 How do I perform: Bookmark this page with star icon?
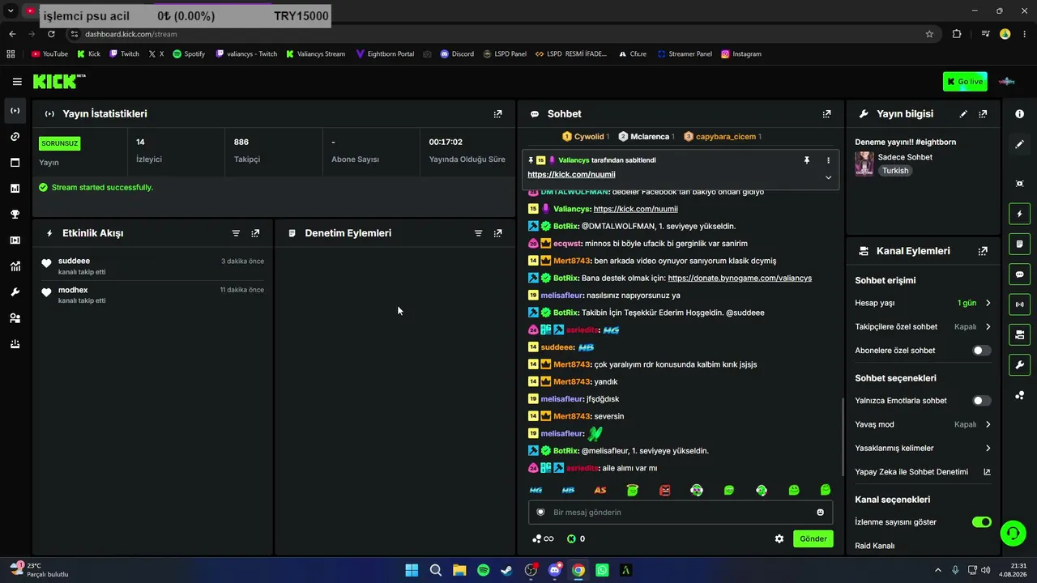929,34
